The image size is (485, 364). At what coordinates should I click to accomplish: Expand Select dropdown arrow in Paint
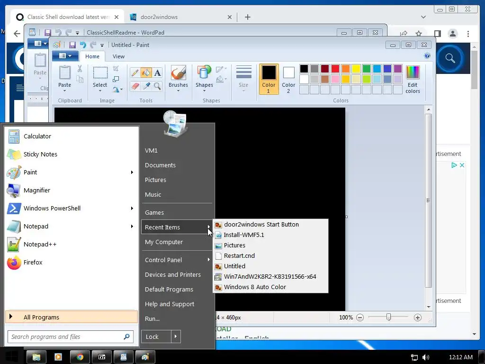(100, 91)
